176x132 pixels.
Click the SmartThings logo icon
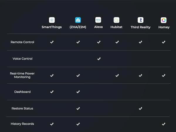52,20
